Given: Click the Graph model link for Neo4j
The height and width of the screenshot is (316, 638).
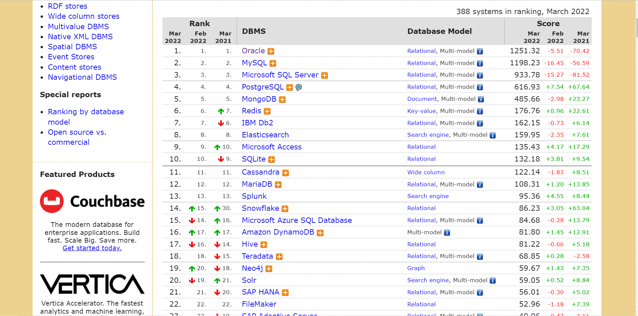Looking at the screenshot, I should [416, 268].
